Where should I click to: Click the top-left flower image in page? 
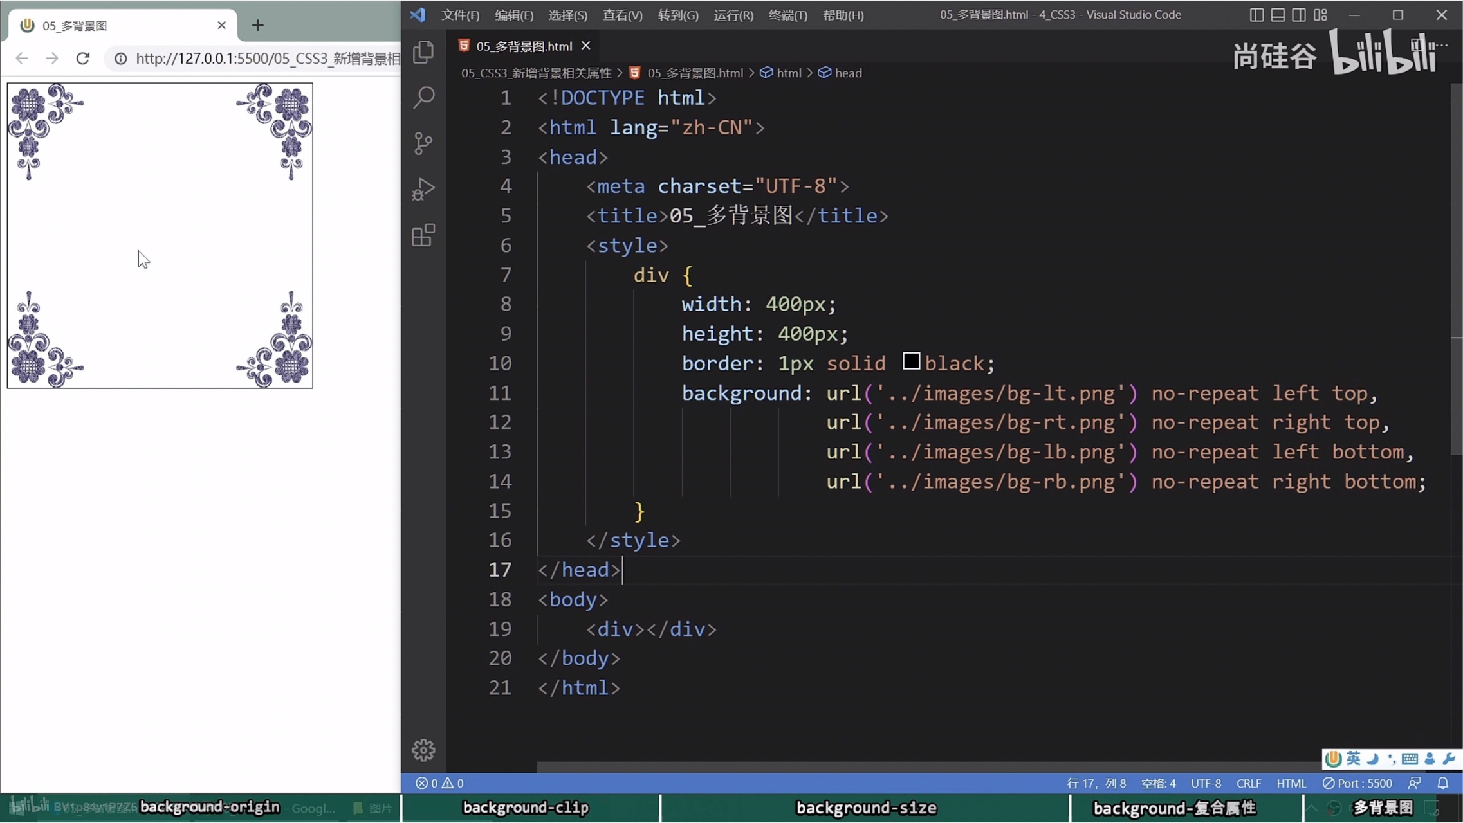pos(46,132)
